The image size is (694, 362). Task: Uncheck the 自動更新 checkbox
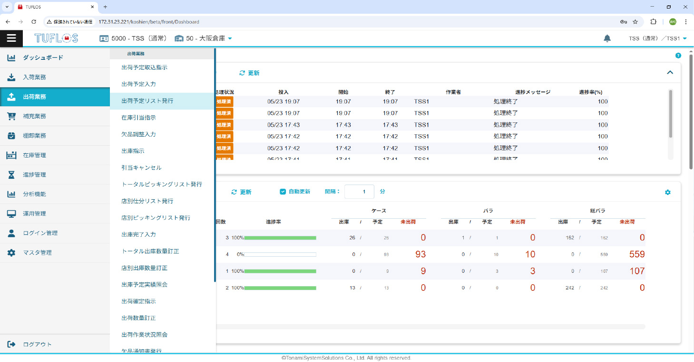[283, 192]
